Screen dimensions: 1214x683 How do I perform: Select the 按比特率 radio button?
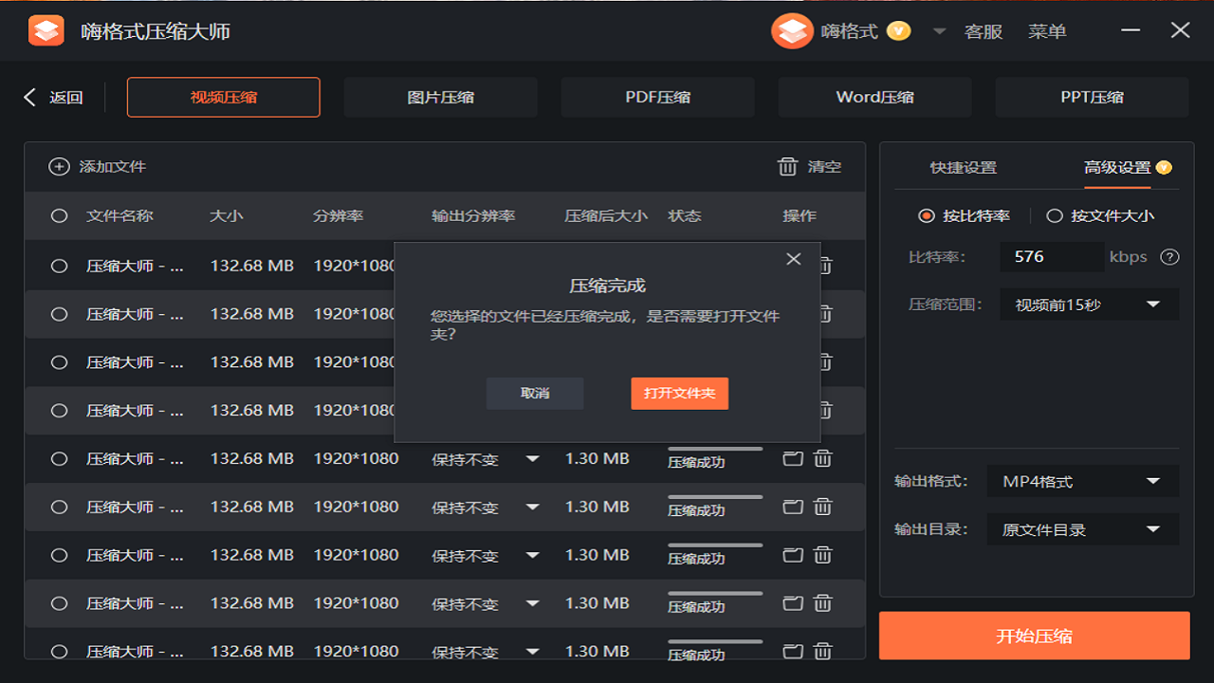coord(927,216)
